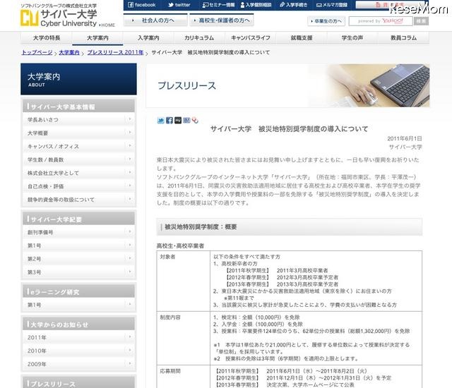
Task: Click the 対象者 table cell
Action: point(184,281)
